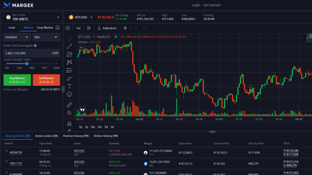Select the forecasting and measurement tool
The height and width of the screenshot is (175, 312).
click(69, 70)
